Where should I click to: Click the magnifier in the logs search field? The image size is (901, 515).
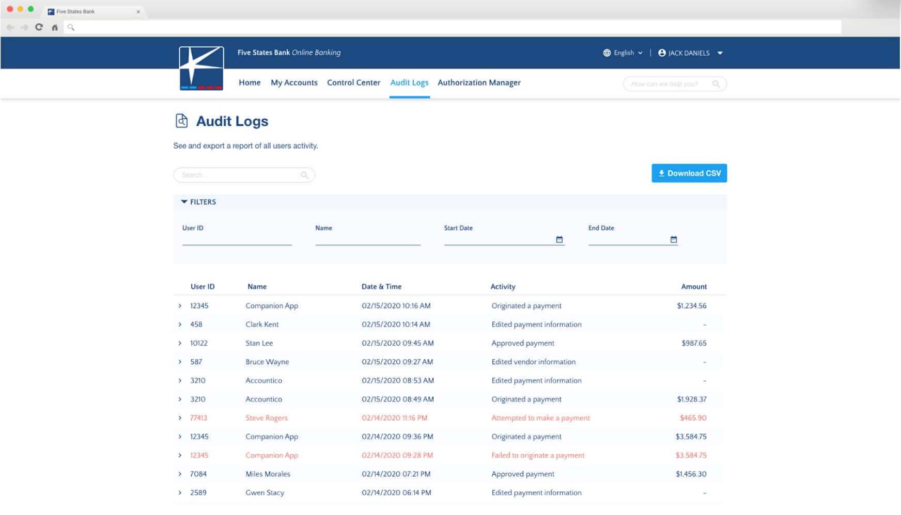[304, 175]
